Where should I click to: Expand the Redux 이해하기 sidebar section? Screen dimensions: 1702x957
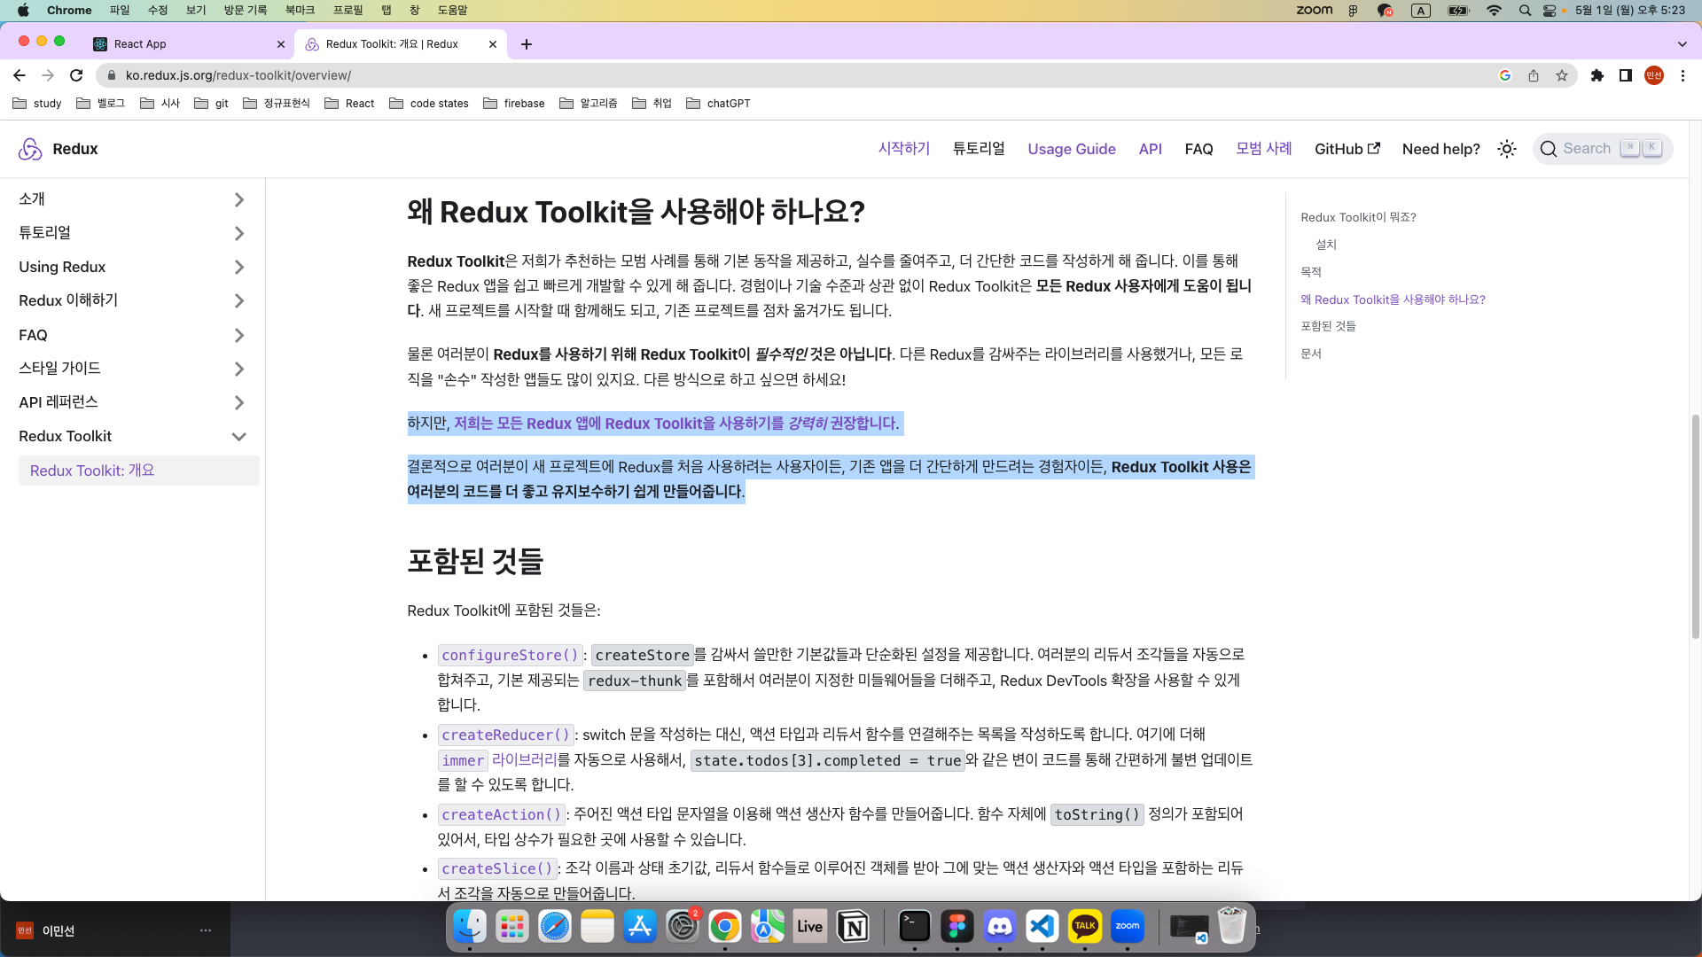pos(239,301)
